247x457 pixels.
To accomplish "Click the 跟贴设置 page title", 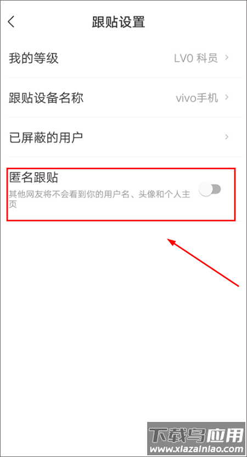I will coord(119,22).
